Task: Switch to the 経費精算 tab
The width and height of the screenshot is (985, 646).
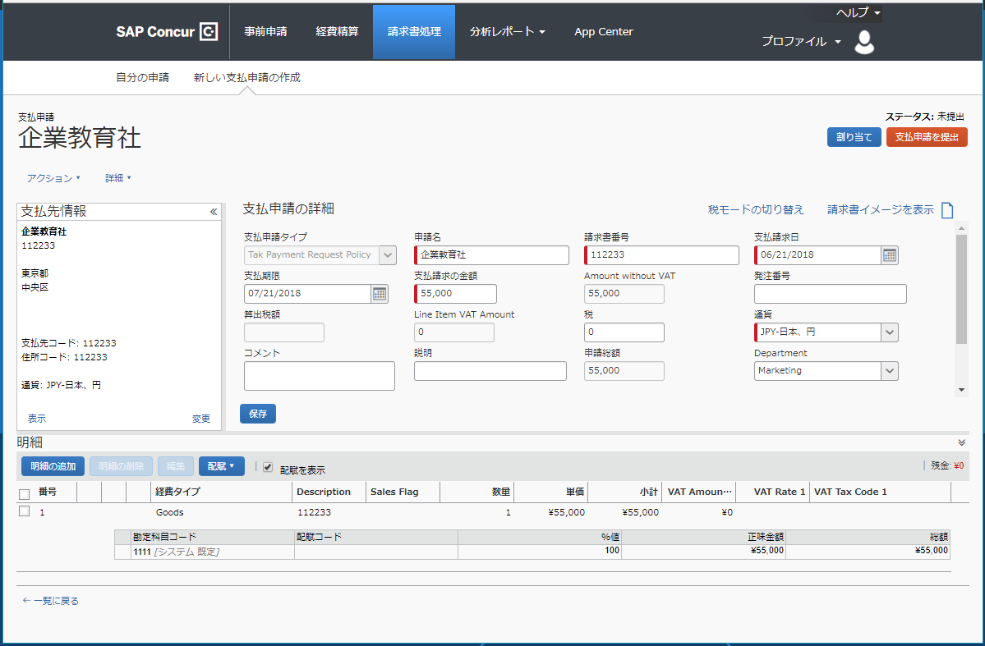Action: tap(337, 32)
